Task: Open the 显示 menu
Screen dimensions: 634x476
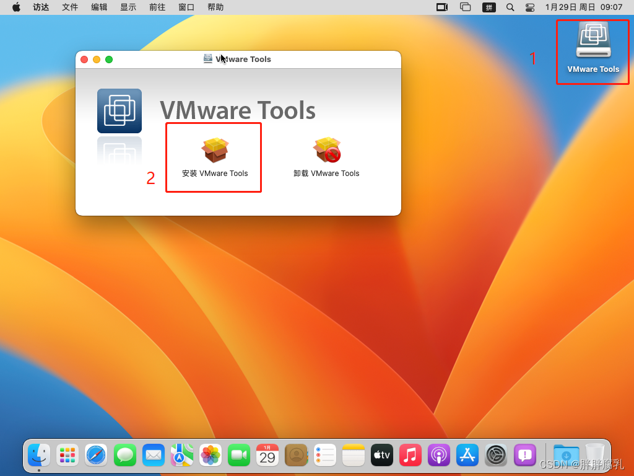Action: click(128, 7)
